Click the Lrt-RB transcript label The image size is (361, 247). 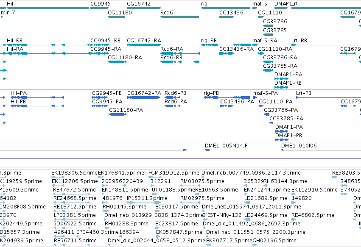click(x=299, y=41)
